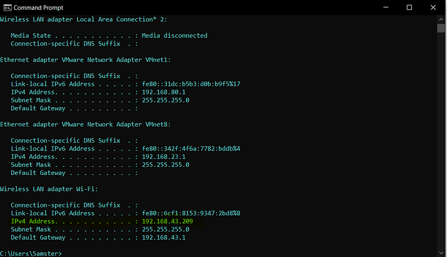Click 'Ethernet adapter VMware Network Adapter VMnet1:' heading
The width and height of the screenshot is (447, 257).
tap(85, 60)
